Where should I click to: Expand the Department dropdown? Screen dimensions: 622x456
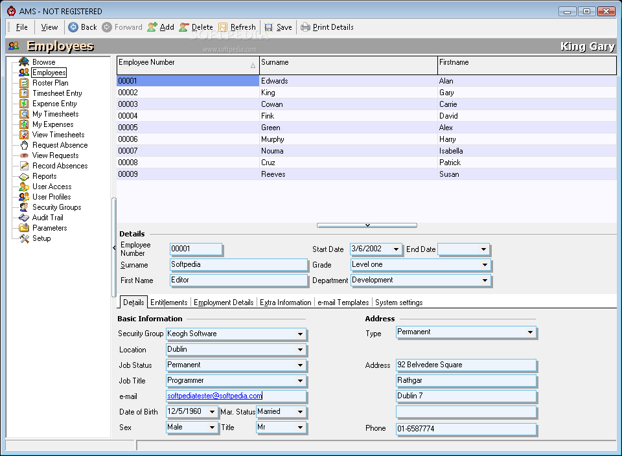[x=485, y=280]
